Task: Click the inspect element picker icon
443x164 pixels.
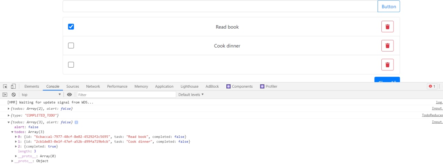Action: pyautogui.click(x=5, y=86)
